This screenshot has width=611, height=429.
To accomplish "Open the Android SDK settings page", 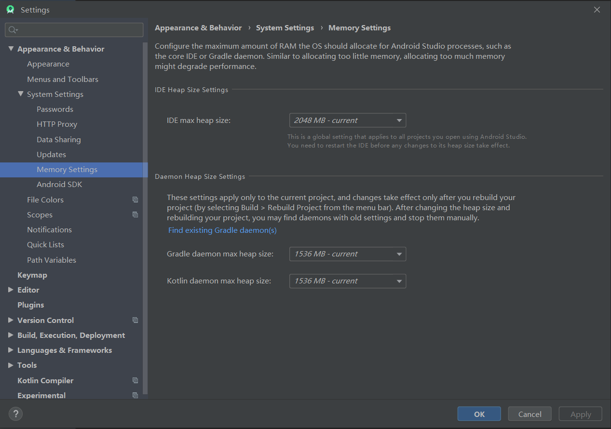I will (59, 185).
